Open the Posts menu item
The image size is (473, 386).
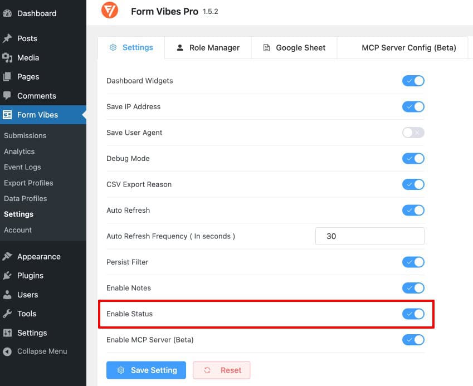(43, 38)
